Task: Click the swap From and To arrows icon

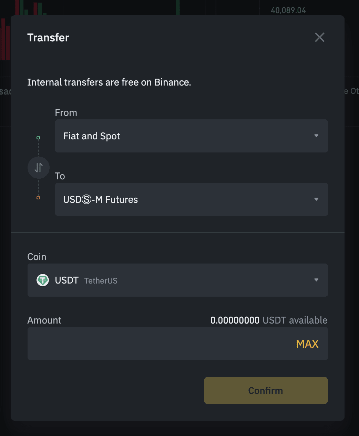Action: [x=39, y=168]
